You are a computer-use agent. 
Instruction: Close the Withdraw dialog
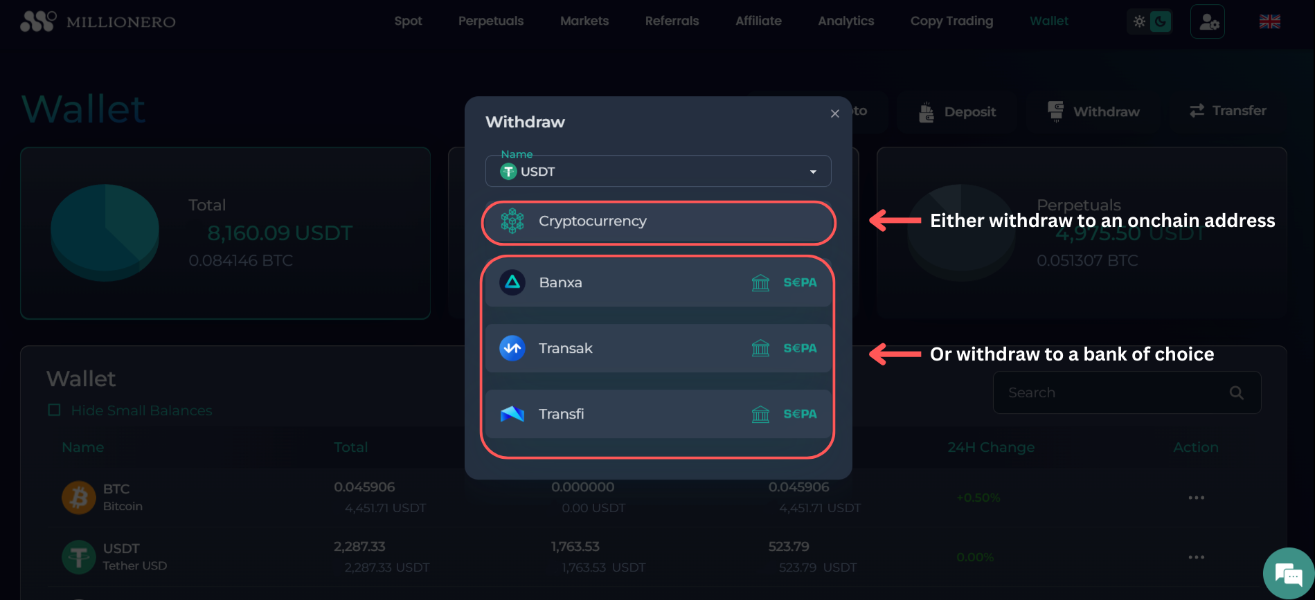(x=835, y=113)
